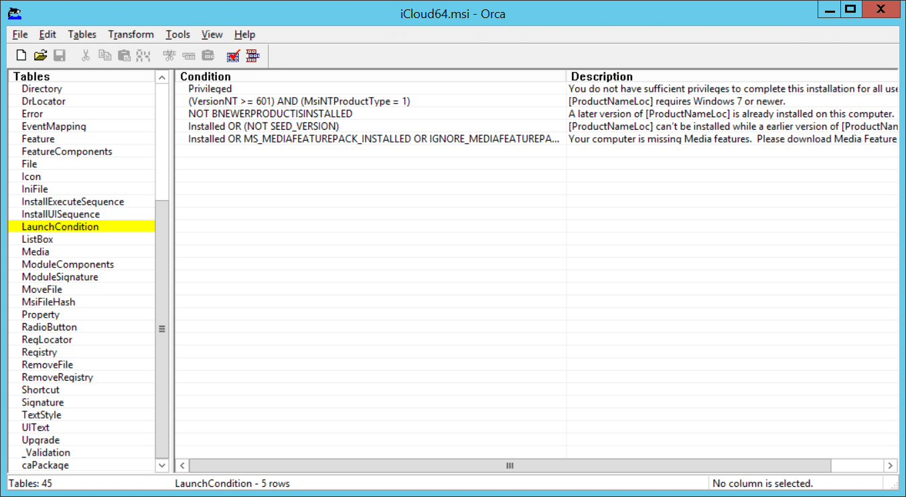Click the Privileged condition cell

pyautogui.click(x=371, y=89)
